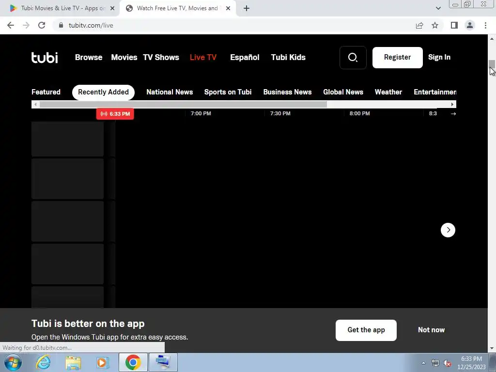
Task: Go to Movies section
Action: click(124, 57)
